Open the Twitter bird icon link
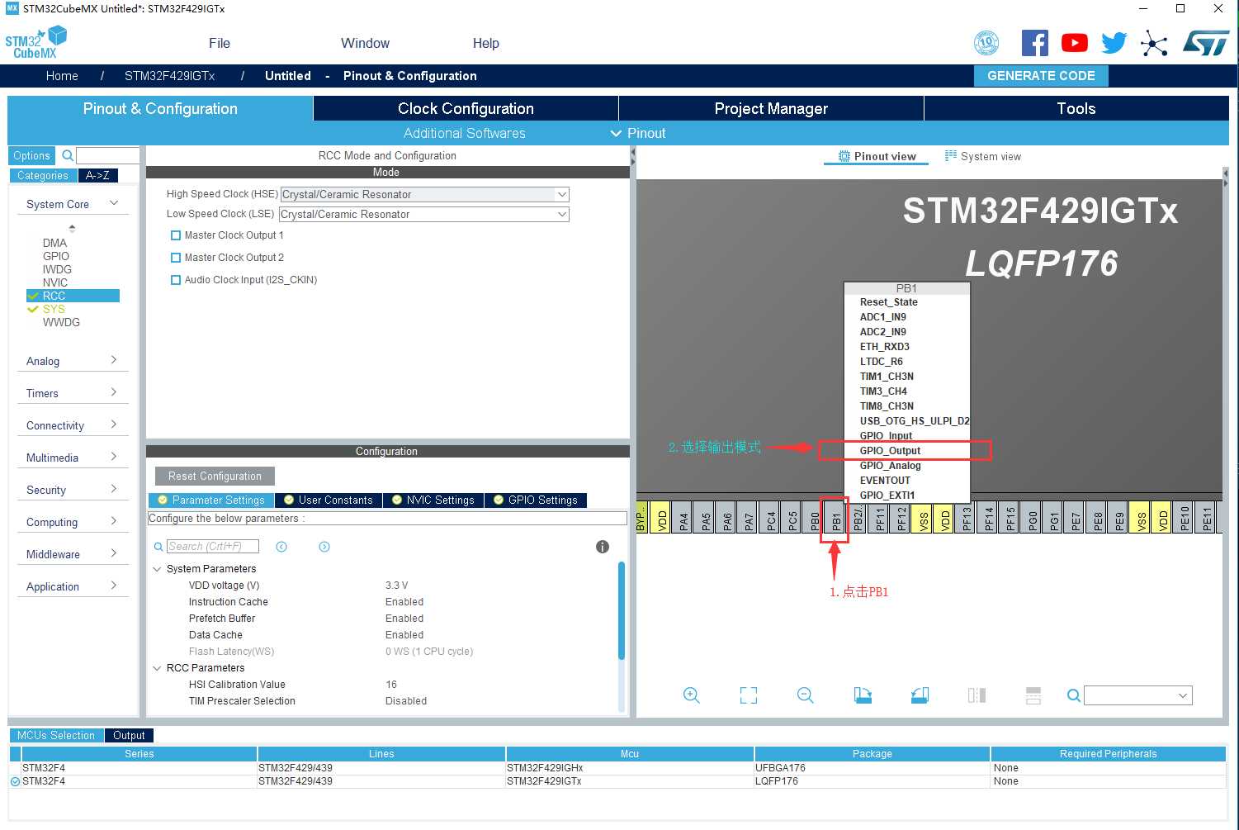The width and height of the screenshot is (1239, 830). tap(1114, 43)
